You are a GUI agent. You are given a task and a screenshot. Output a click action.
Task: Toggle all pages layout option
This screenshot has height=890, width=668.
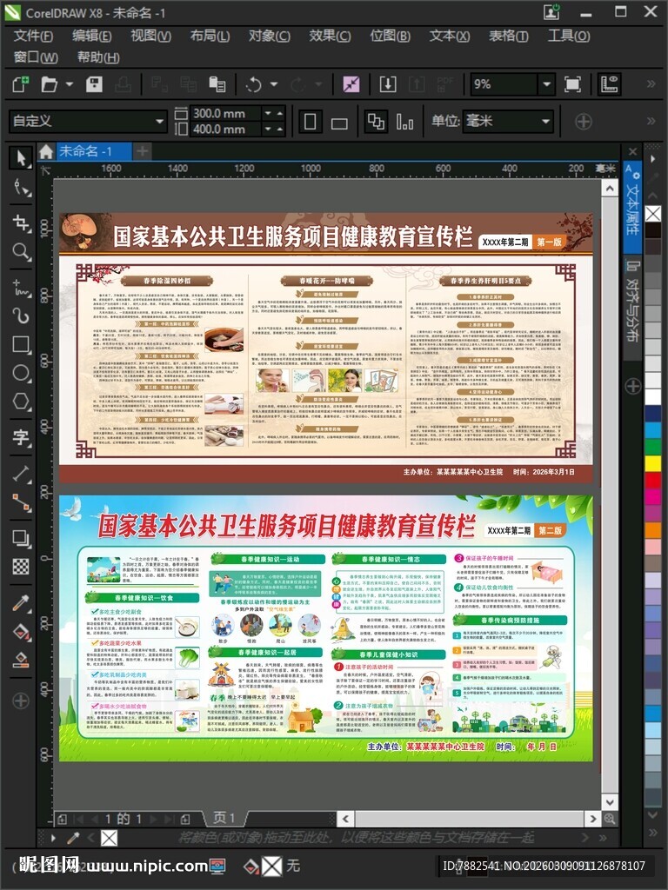tap(376, 121)
